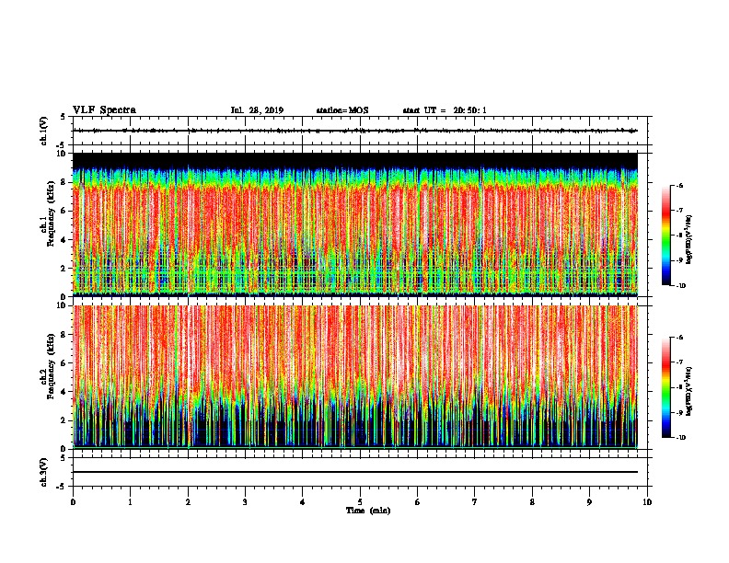
Task: Click the "-6" label on the ch.2 colorbar
Action: click(680, 338)
